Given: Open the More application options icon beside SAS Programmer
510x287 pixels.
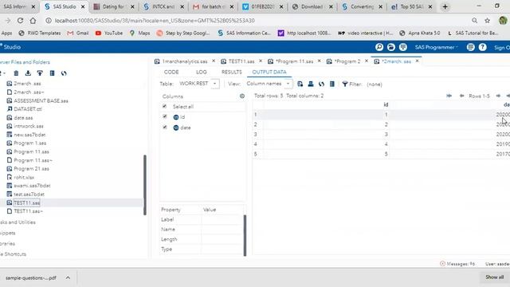Looking at the screenshot, I should [x=470, y=47].
